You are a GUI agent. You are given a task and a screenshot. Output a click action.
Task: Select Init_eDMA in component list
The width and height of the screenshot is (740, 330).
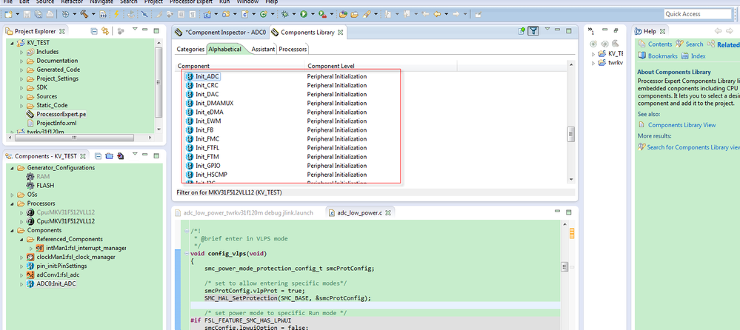tap(210, 112)
